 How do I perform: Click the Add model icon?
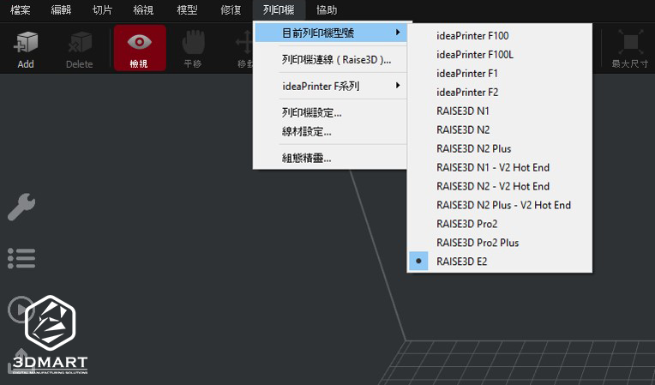[26, 48]
